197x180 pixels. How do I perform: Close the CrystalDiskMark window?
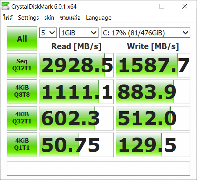185,6
